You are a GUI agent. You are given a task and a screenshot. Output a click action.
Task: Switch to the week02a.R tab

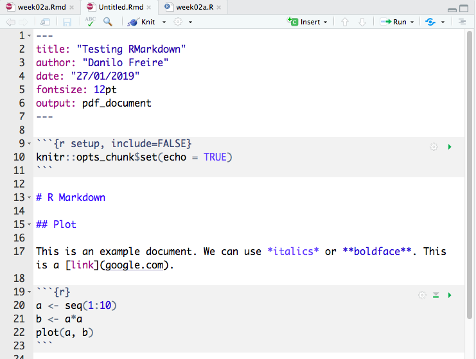point(195,7)
